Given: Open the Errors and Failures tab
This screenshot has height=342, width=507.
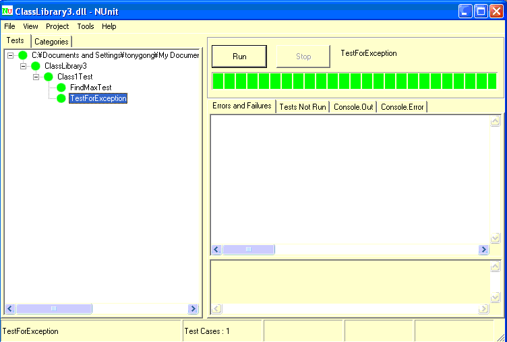Looking at the screenshot, I should [x=242, y=106].
